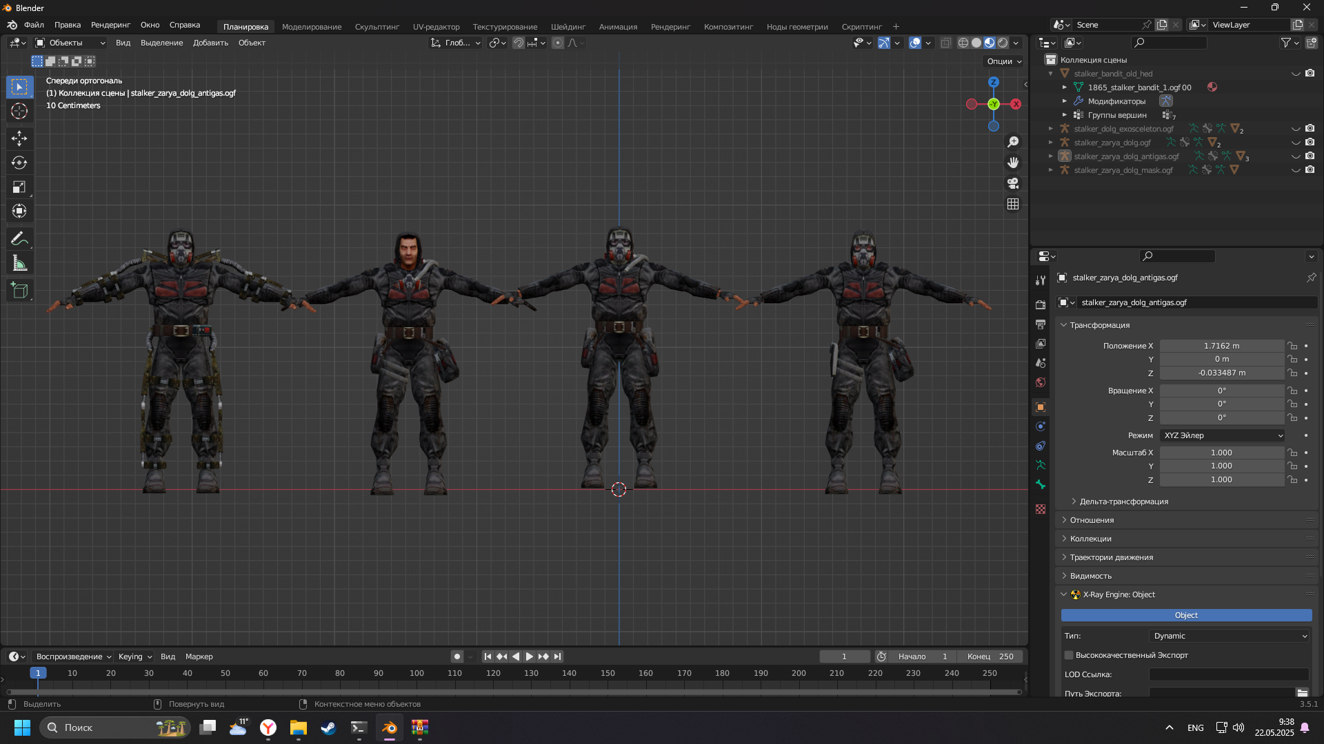Viewport: 1324px width, 744px height.
Task: Choose the 3D Cursor tool
Action: click(19, 111)
